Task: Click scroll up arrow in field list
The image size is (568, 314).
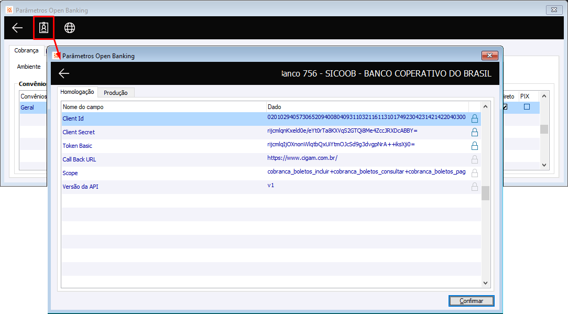Action: 485,106
